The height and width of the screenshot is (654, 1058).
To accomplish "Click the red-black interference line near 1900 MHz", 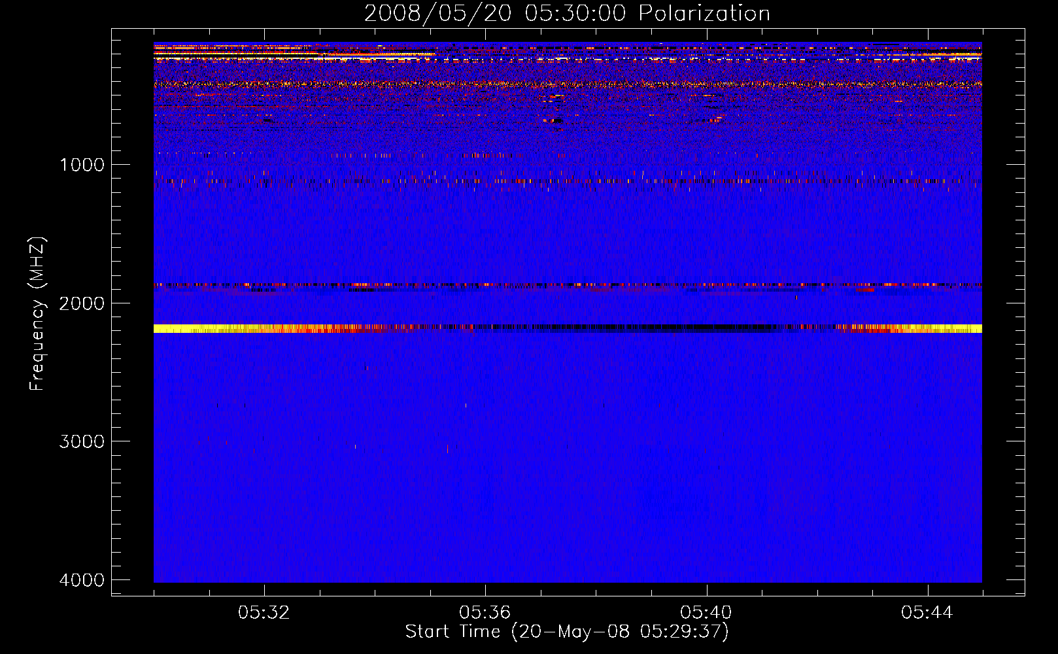I will (x=568, y=285).
